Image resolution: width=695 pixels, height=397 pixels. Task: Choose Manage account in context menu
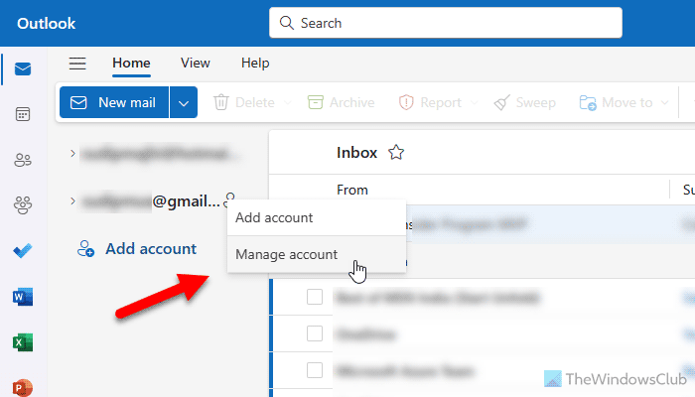(x=317, y=254)
